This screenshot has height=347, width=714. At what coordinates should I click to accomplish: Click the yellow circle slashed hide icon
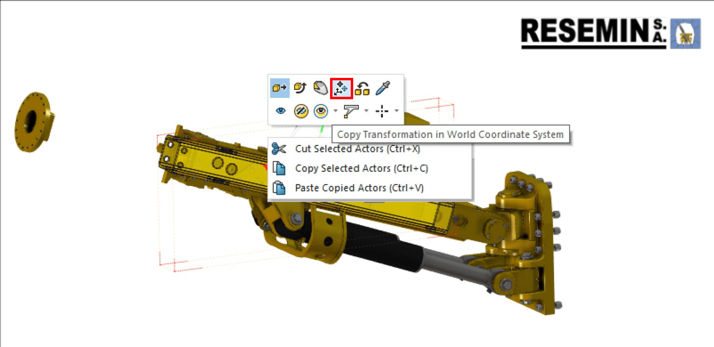pyautogui.click(x=301, y=111)
